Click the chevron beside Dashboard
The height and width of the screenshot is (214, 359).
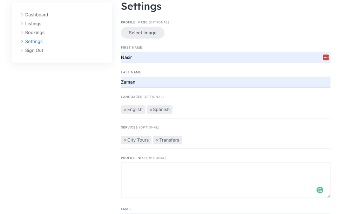coord(22,15)
